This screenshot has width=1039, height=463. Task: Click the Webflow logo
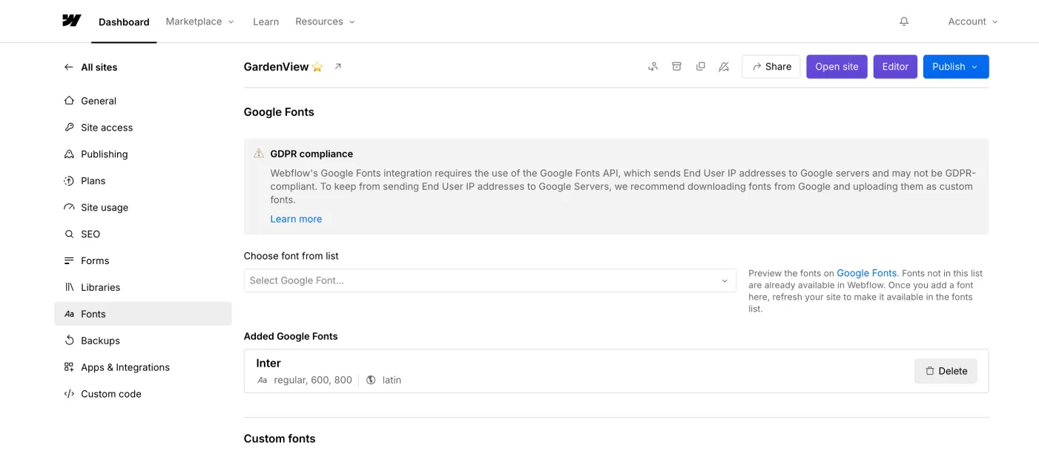coord(70,20)
